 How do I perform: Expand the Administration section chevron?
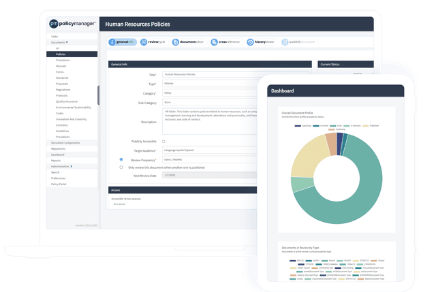pos(71,167)
